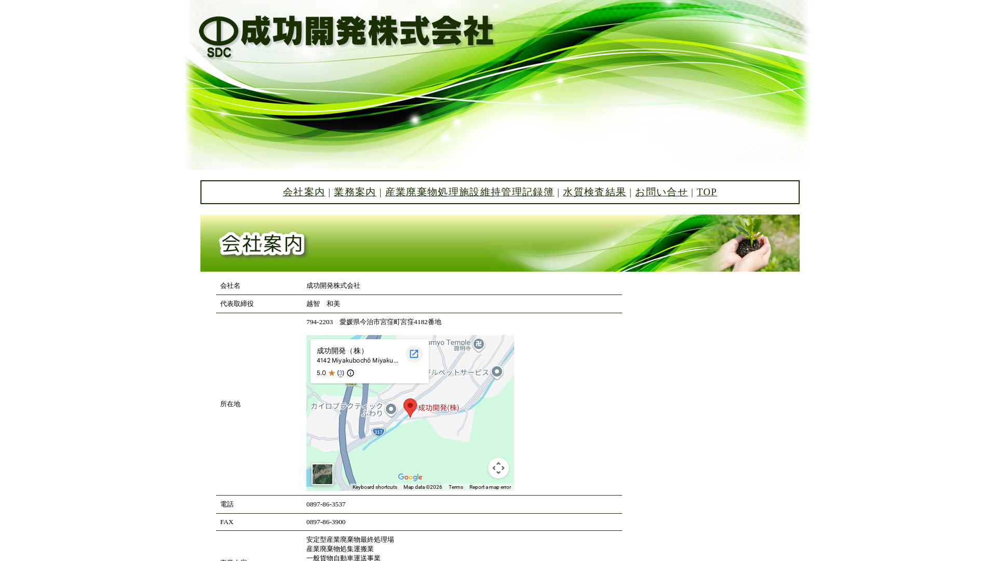Open the お問い合せ contact page
This screenshot has width=997, height=561.
[x=661, y=192]
